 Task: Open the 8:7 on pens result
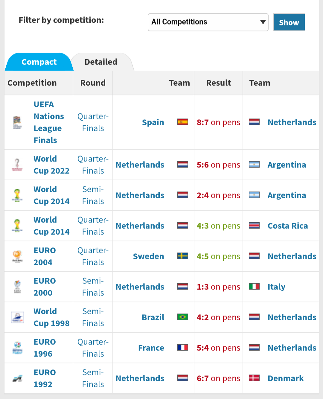[218, 122]
